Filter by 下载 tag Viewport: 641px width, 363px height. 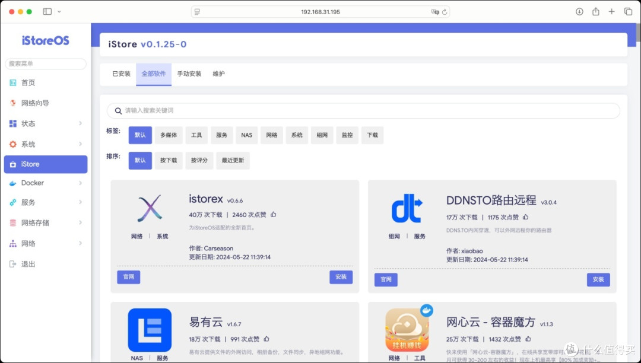(x=372, y=135)
